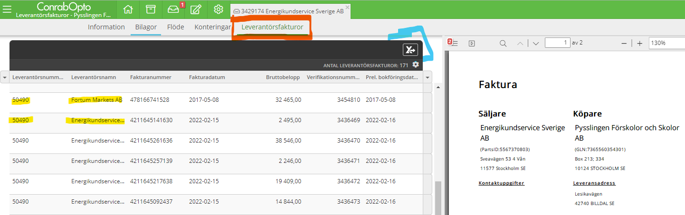This screenshot has width=685, height=215.
Task: Export invoice list to Excel
Action: 410,50
